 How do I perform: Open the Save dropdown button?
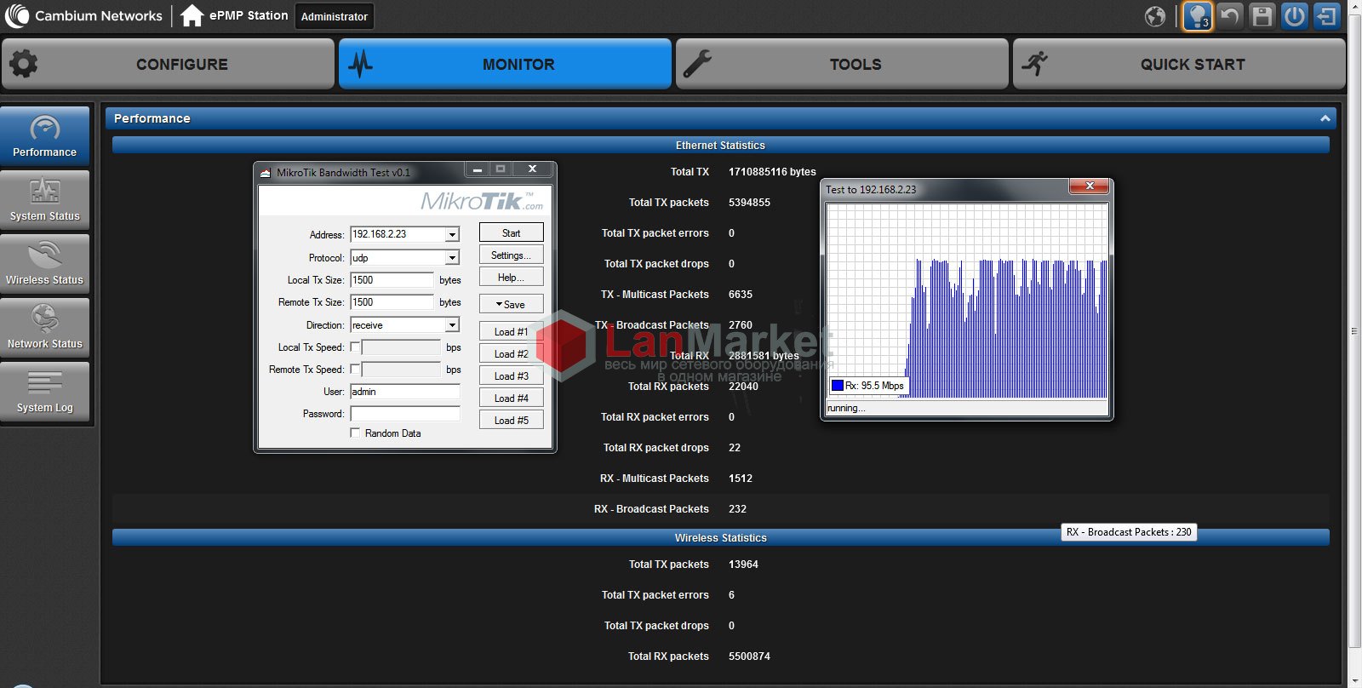[511, 304]
